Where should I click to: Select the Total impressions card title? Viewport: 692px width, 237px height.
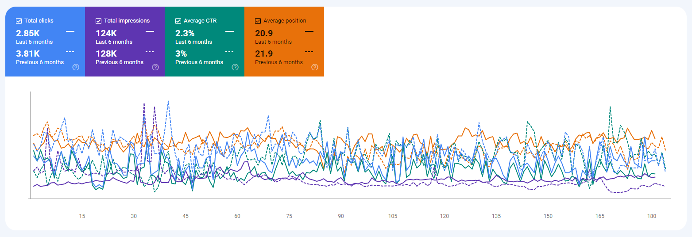click(x=127, y=21)
